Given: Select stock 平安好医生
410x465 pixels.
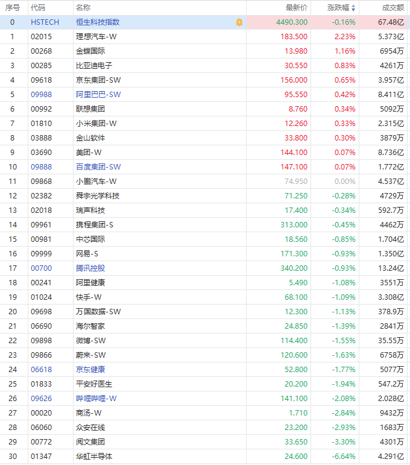Looking at the screenshot, I should click(x=94, y=384).
